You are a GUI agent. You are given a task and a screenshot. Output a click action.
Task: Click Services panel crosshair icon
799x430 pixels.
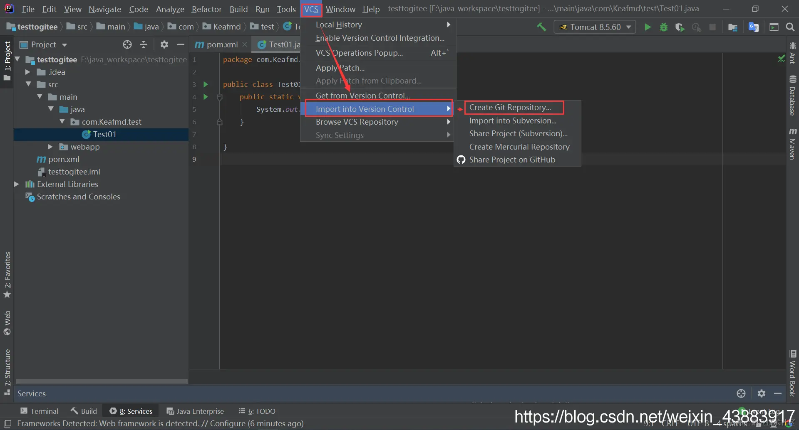click(x=741, y=393)
